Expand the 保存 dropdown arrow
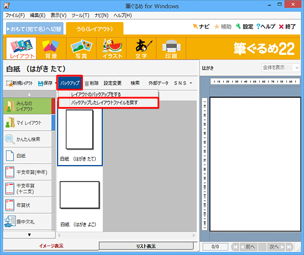Screen dimensions: 304x255 (x=55, y=83)
